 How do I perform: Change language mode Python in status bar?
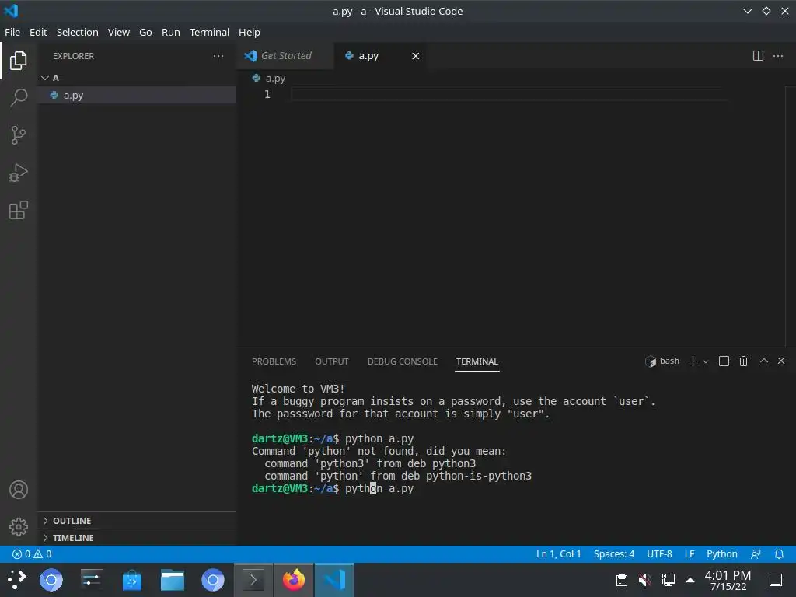coord(721,553)
